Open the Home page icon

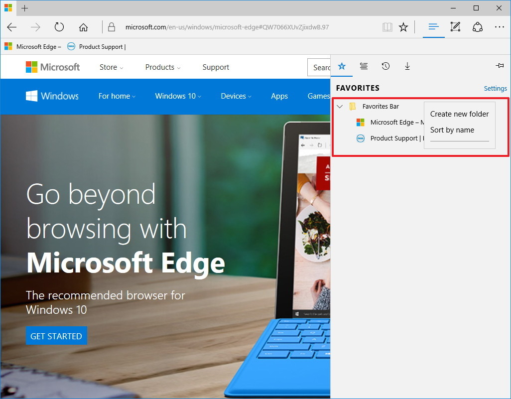click(x=84, y=27)
